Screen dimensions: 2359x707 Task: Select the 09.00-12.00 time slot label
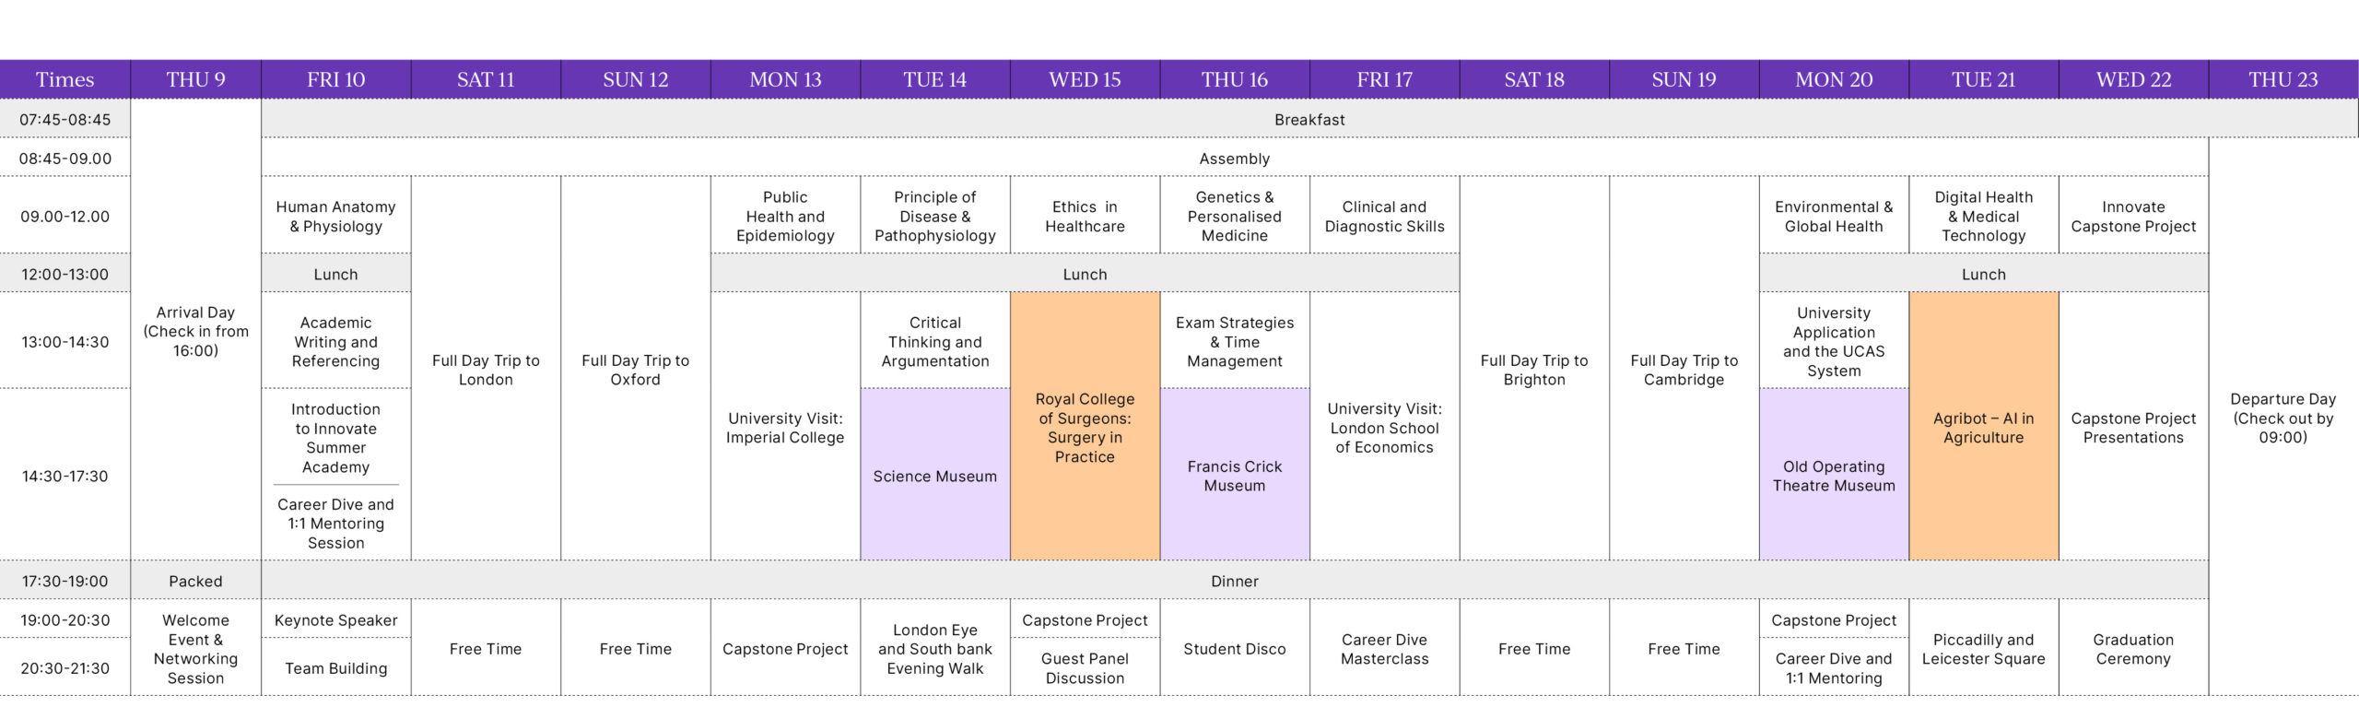65,217
